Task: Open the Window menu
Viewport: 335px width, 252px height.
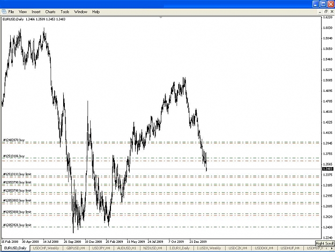Action: pos(80,12)
